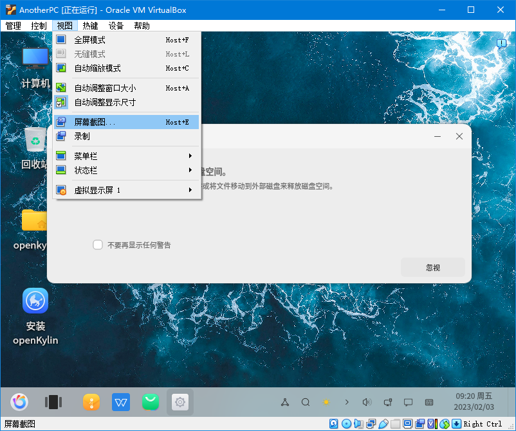The width and height of the screenshot is (516, 431).
Task: Open the 管理 menu
Action: click(x=13, y=26)
